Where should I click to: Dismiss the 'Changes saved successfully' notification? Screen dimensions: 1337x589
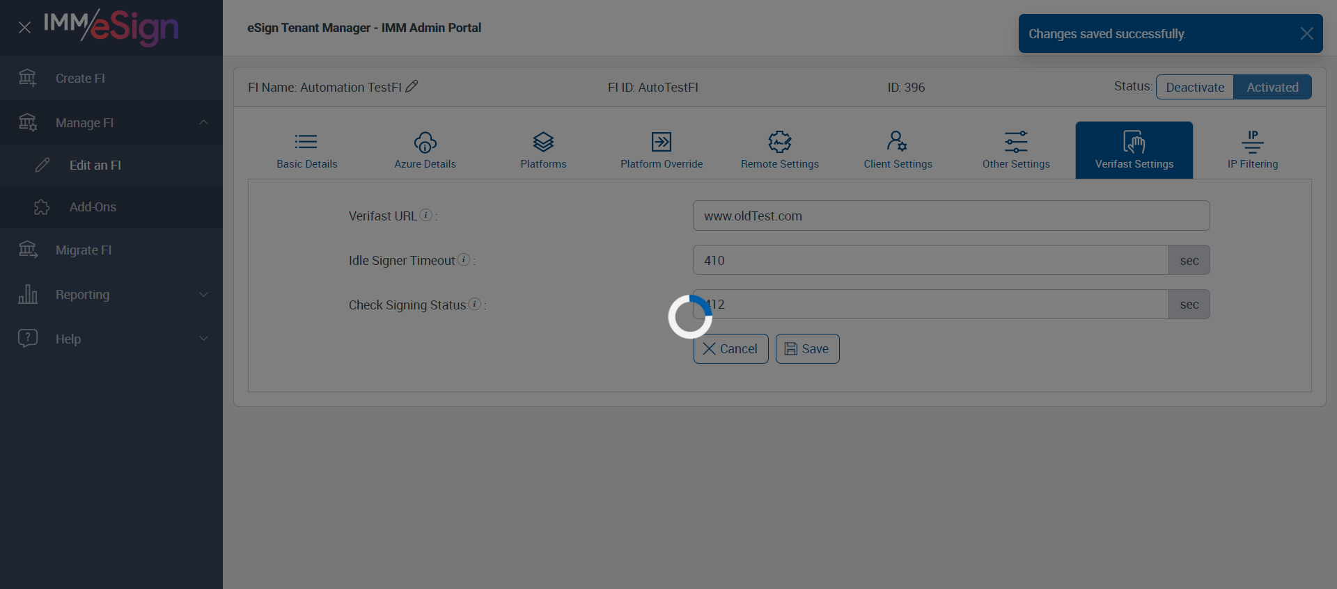(1306, 33)
